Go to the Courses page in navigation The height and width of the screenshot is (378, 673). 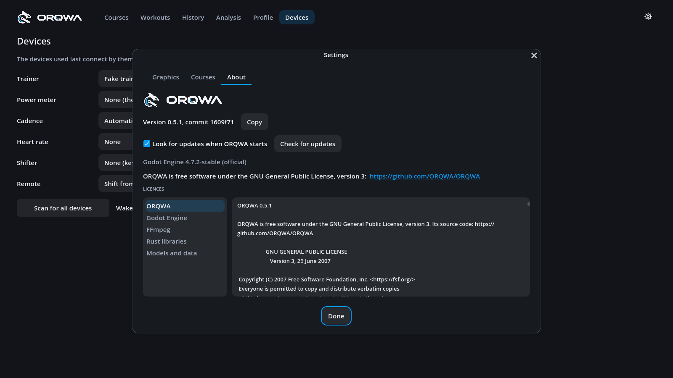click(117, 18)
